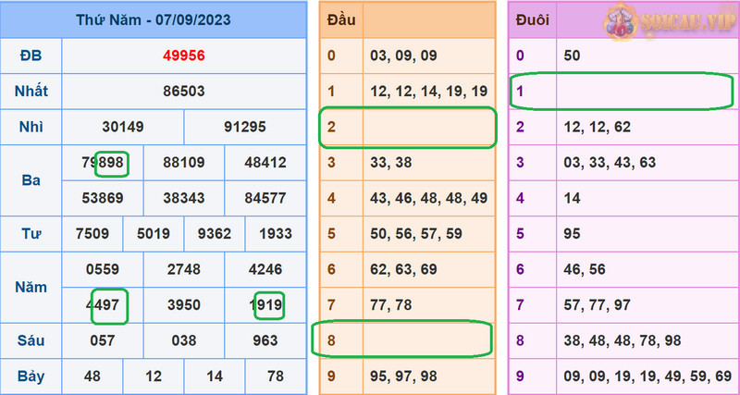Screen dimensions: 740x395
Task: Select first prize number 86503
Action: (x=182, y=92)
